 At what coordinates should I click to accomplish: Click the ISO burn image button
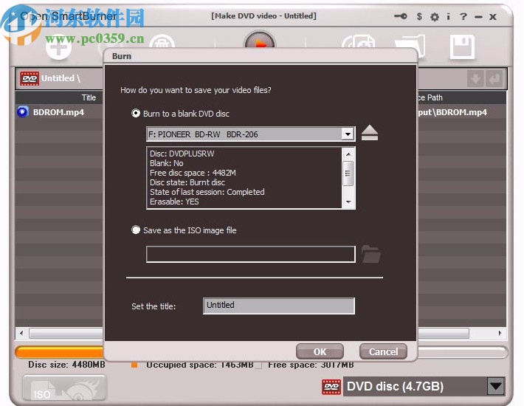point(64,388)
